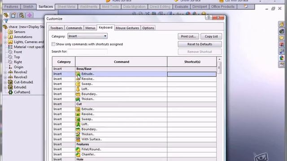Viewport: 287px width, 161px height.
Task: Click shortcut cell for Boss/Base Extrude
Action: click(x=191, y=74)
